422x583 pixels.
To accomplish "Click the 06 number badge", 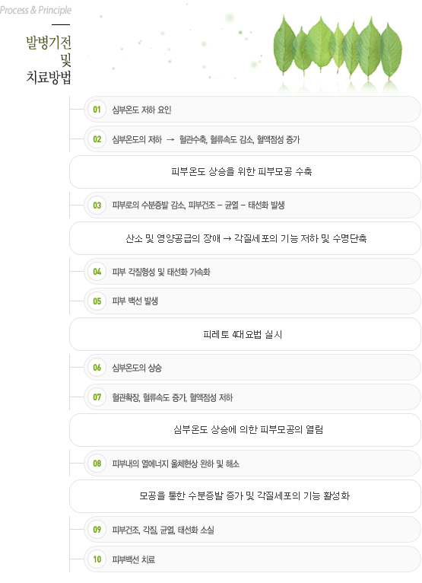I will (97, 368).
